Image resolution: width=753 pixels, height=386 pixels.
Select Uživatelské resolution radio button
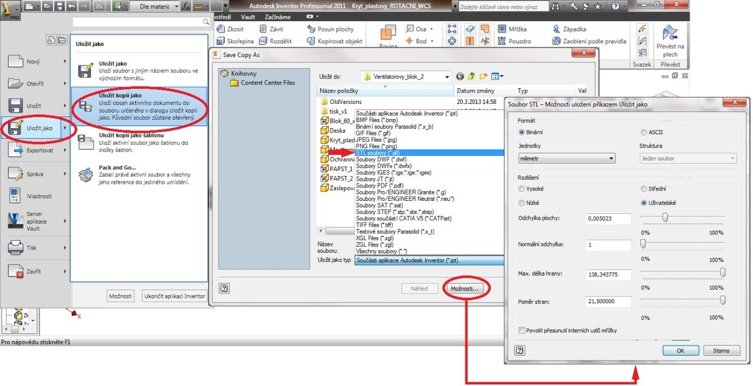[x=644, y=203]
